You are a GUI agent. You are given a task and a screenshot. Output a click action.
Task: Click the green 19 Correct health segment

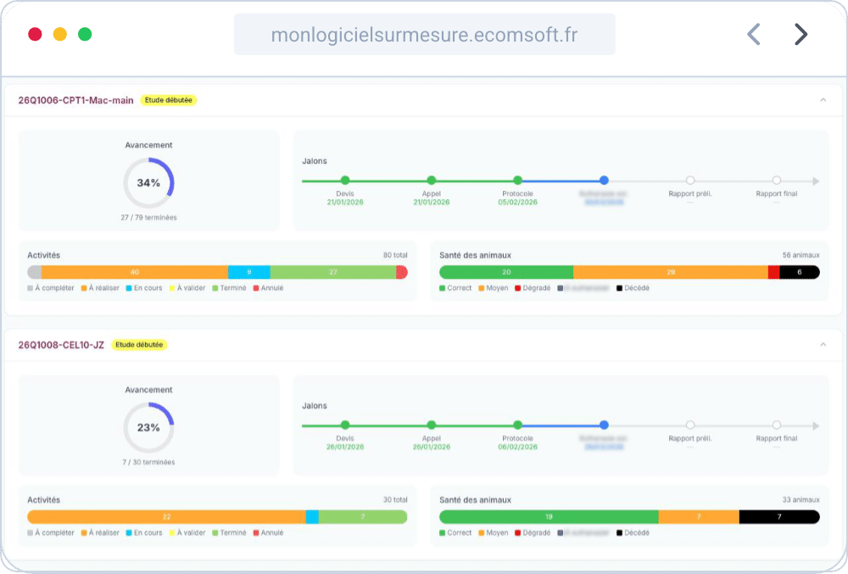pyautogui.click(x=549, y=516)
